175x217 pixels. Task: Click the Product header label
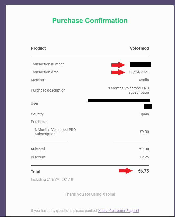click(x=38, y=48)
